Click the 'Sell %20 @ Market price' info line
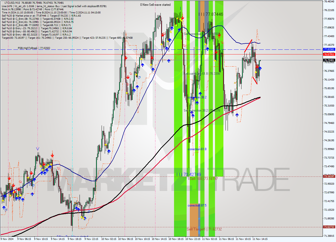The width and height of the screenshot is (336, 242). click(41, 16)
